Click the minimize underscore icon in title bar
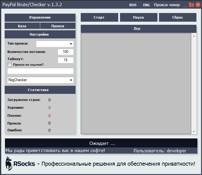 (x=185, y=6)
